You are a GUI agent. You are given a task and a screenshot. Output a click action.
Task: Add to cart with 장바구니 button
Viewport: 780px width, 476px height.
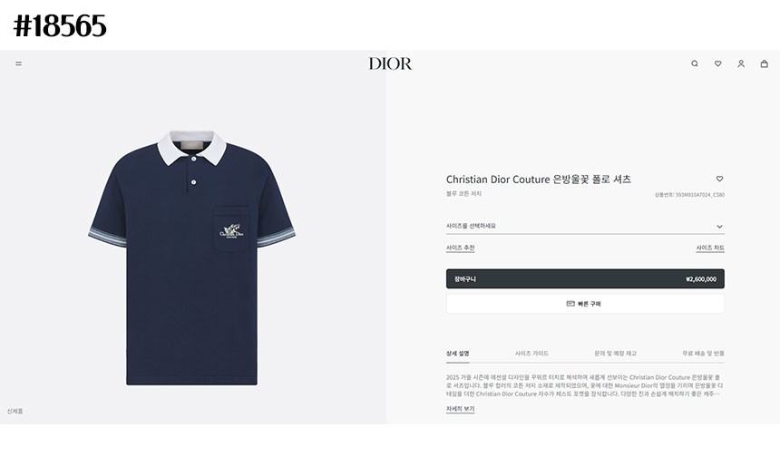click(585, 279)
